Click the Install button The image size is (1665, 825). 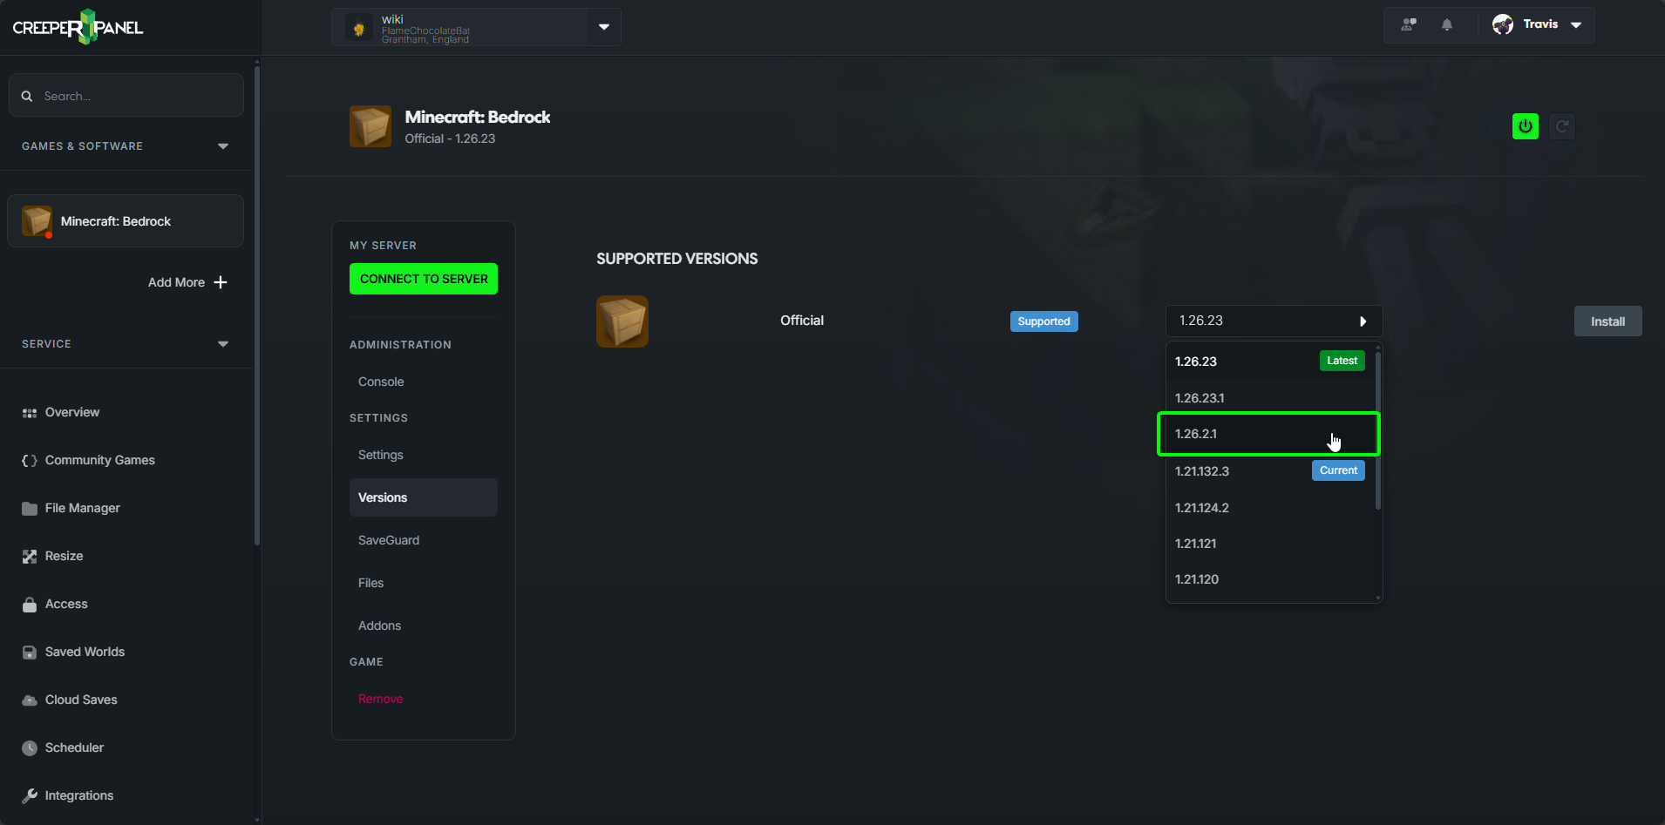(x=1607, y=321)
